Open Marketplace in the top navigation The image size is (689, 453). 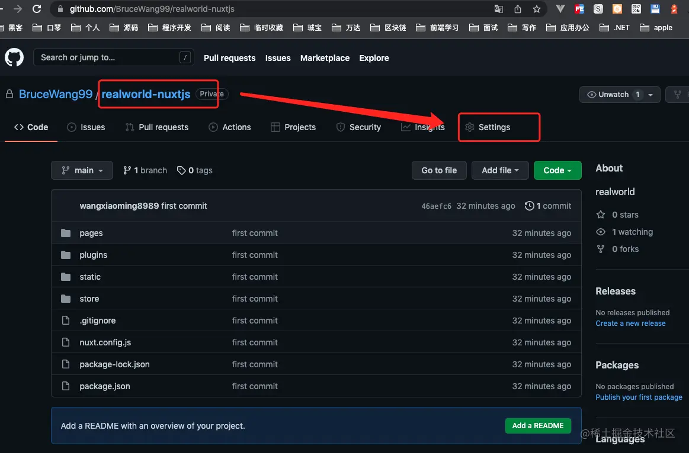tap(325, 58)
